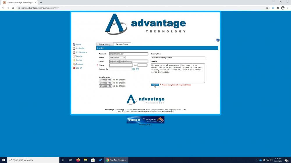Screen dimensions: 291x163
Task: Bookmark this page with the star
Action: [x=267, y=8]
